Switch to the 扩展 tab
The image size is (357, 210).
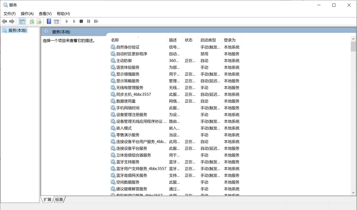(47, 199)
